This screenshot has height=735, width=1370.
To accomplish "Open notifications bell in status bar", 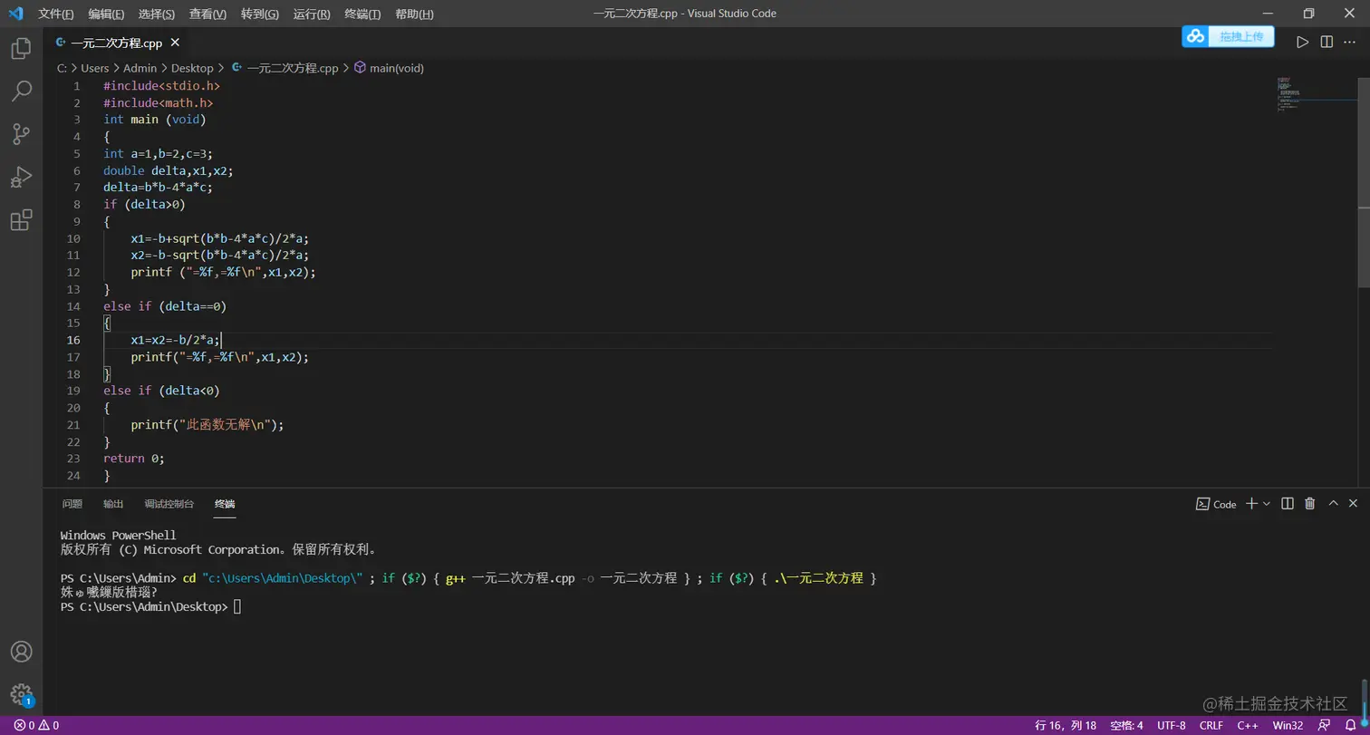I will [x=1350, y=725].
